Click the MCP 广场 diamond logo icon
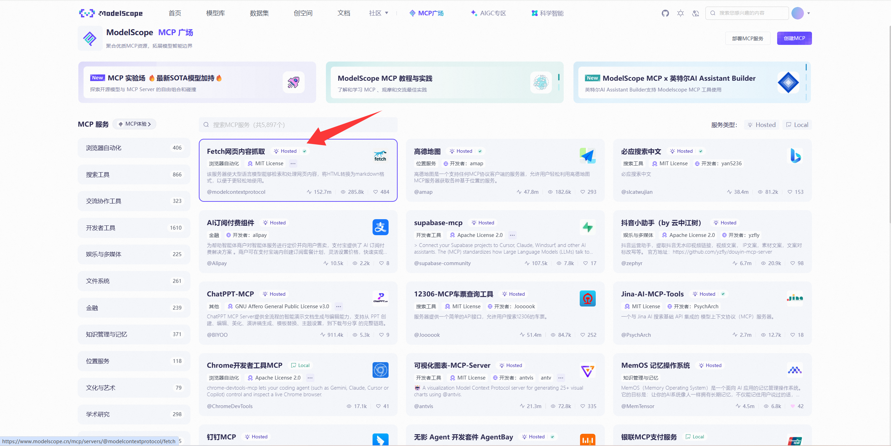Image resolution: width=891 pixels, height=446 pixels. 90,38
